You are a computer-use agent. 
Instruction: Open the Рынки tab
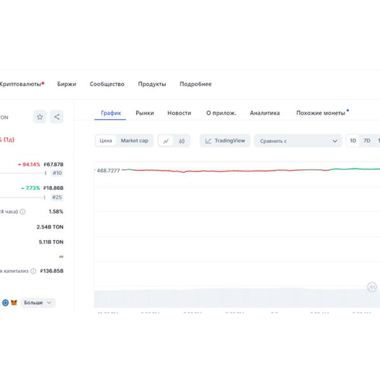144,113
